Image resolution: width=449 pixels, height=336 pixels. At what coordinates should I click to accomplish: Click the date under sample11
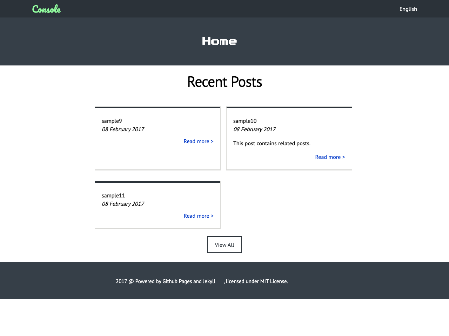123,204
